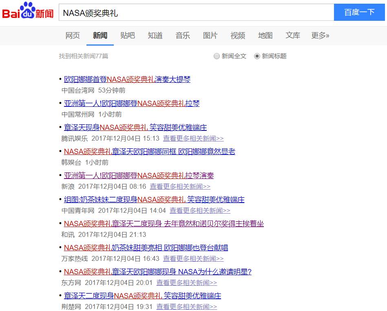View more related news for 荆楚网 result

coord(187,307)
